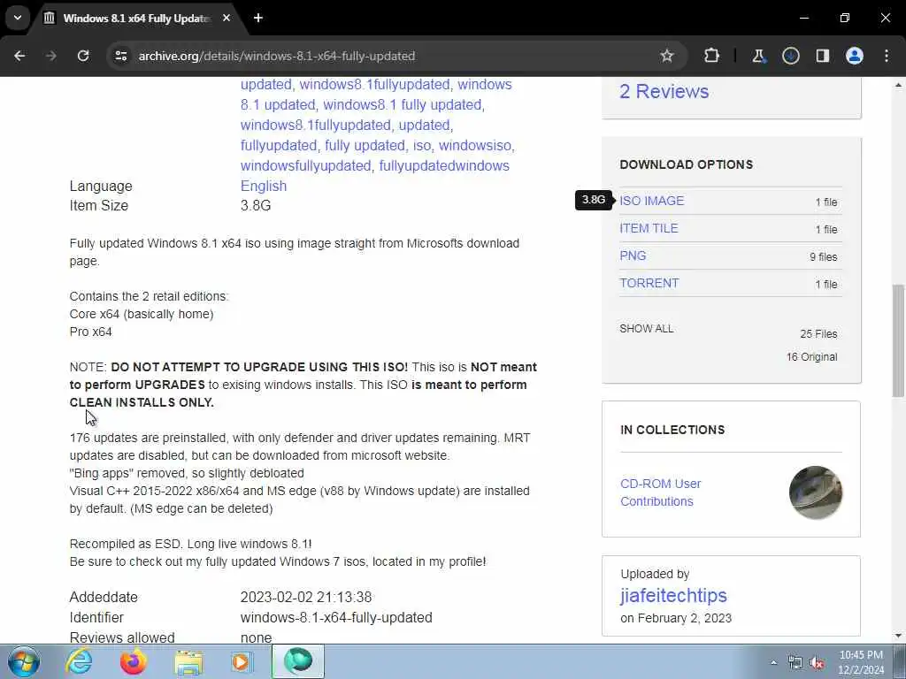Open the PNG download option
Viewport: 906px width, 679px height.
coord(633,256)
